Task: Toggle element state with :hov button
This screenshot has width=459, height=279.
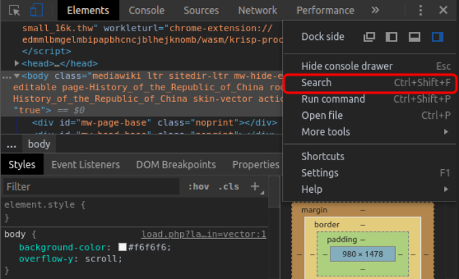Action: click(199, 187)
